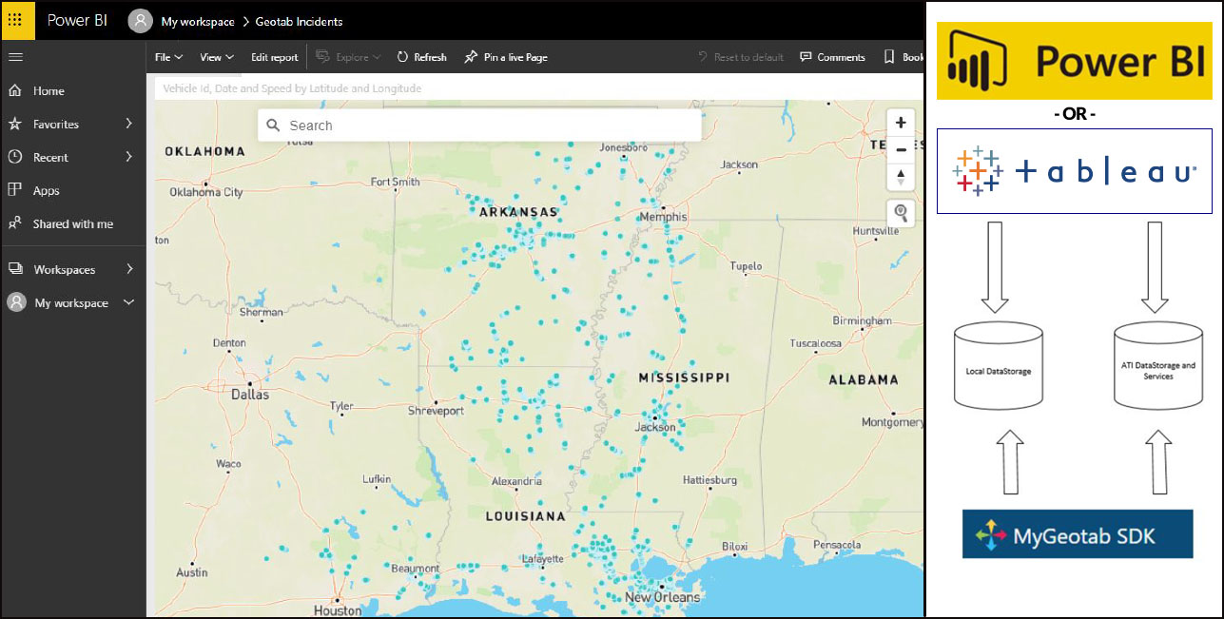Open the View dropdown menu
Screen dimensions: 1224x619
tap(217, 57)
